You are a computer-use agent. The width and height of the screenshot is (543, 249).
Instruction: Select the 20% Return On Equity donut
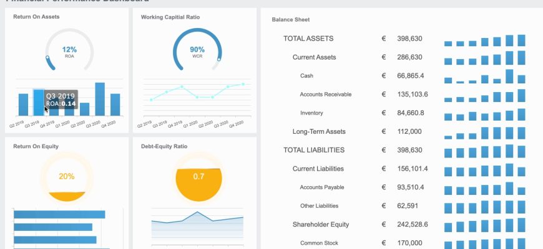click(x=66, y=177)
